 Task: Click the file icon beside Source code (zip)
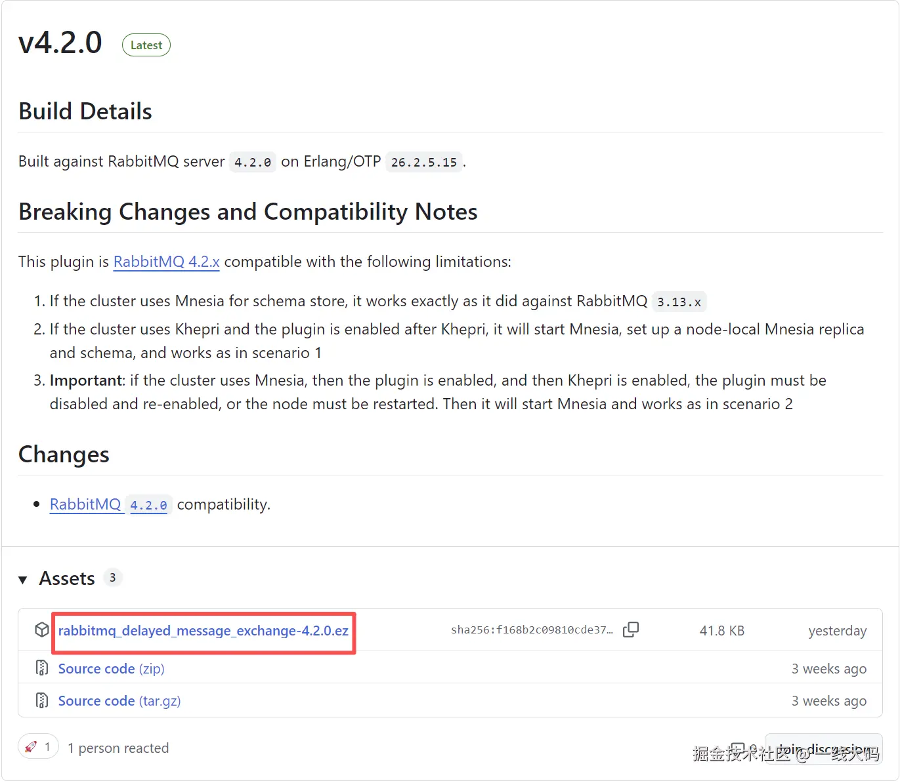[x=42, y=668]
